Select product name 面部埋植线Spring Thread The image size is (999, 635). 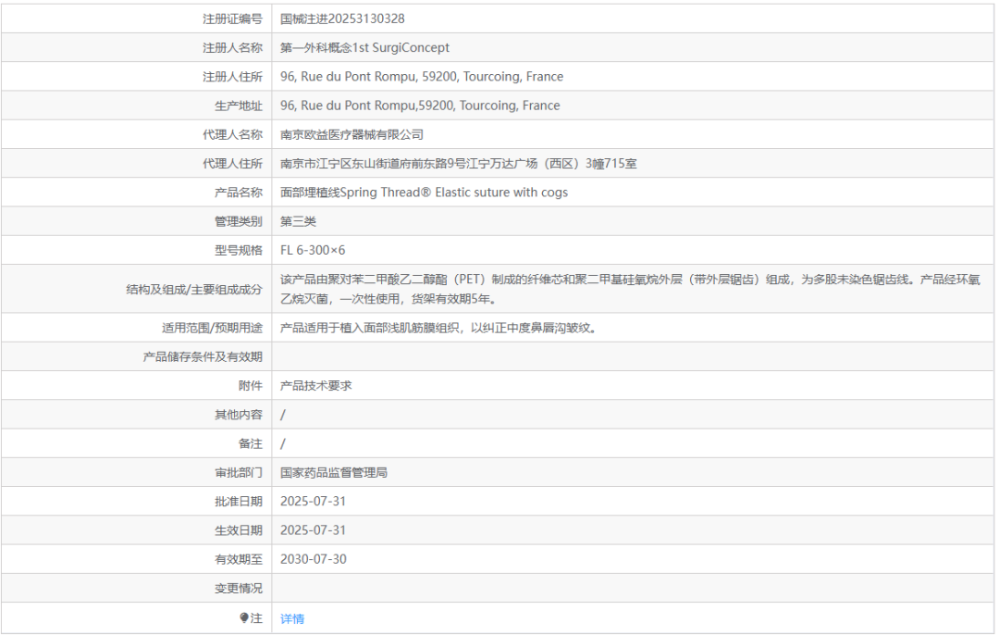[424, 193]
